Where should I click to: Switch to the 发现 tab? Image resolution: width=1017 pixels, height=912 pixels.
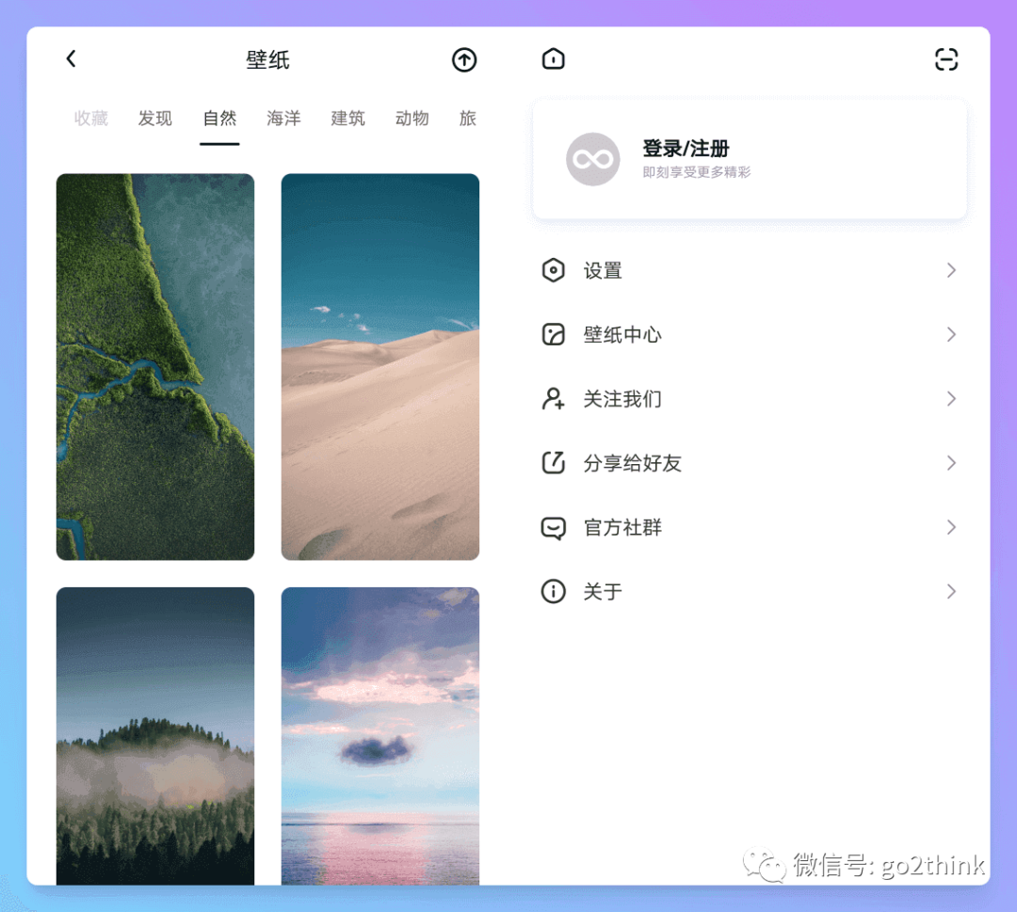155,118
